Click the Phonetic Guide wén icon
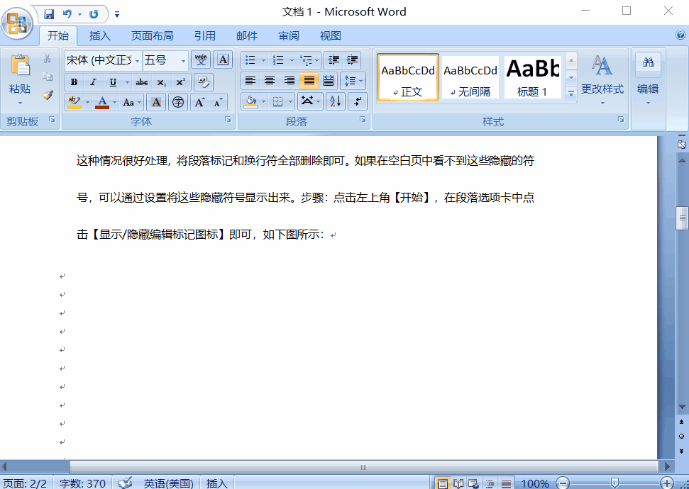The image size is (689, 489). (x=201, y=60)
